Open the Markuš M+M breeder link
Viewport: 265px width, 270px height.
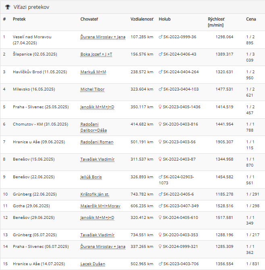click(x=93, y=72)
